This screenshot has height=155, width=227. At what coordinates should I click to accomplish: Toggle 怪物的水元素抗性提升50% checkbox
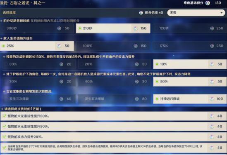tap(5, 126)
